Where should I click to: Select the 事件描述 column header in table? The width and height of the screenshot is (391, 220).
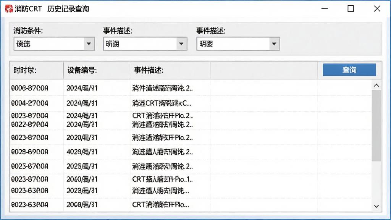[170, 70]
